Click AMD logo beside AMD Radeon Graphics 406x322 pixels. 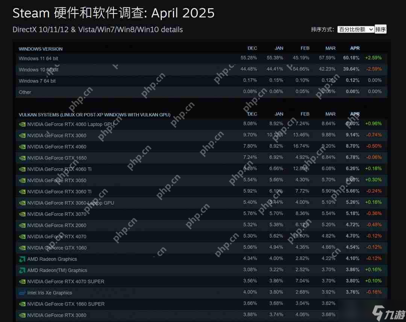click(x=22, y=259)
